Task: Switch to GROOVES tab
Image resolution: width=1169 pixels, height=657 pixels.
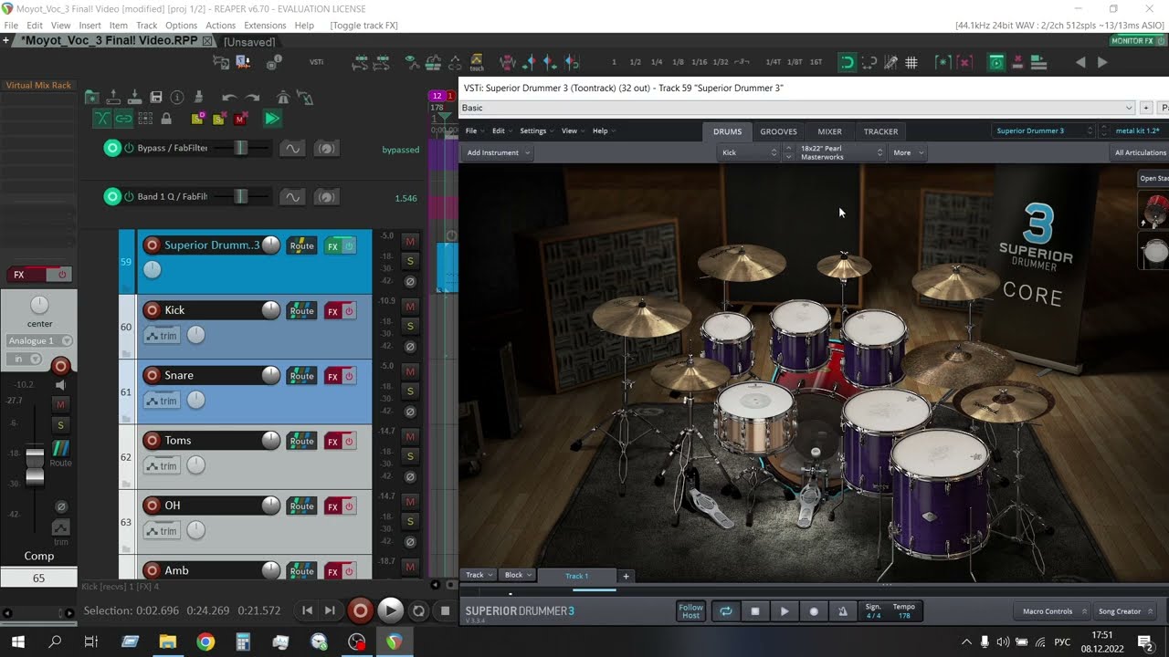Action: click(x=779, y=131)
